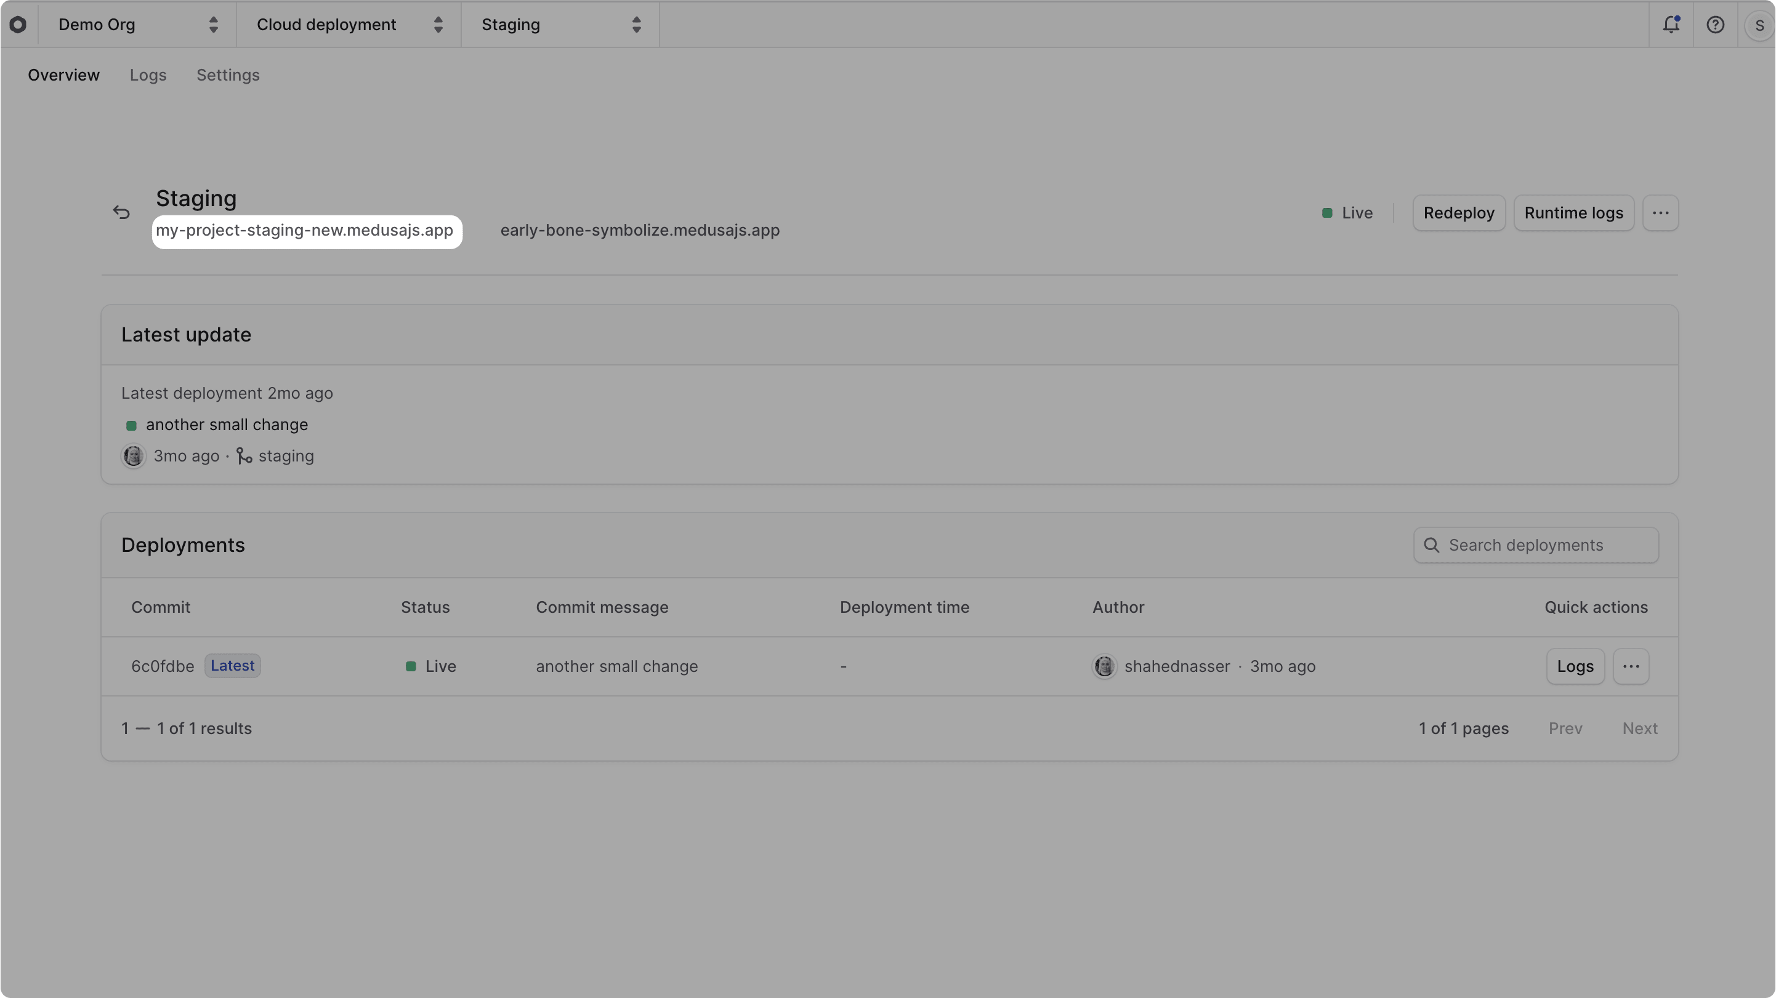This screenshot has width=1776, height=998.
Task: Click the back arrow next to Staging
Action: point(121,212)
